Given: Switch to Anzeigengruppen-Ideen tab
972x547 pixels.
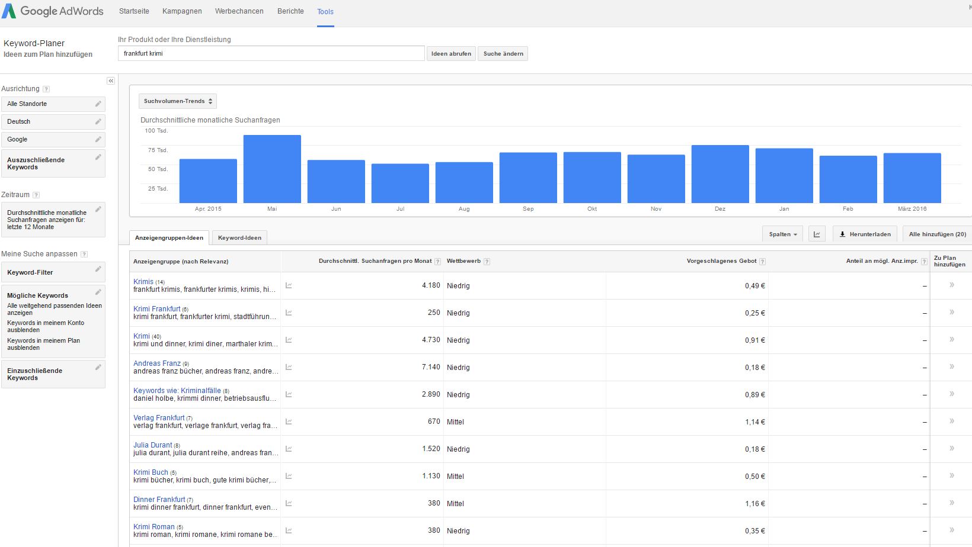Looking at the screenshot, I should [x=169, y=237].
